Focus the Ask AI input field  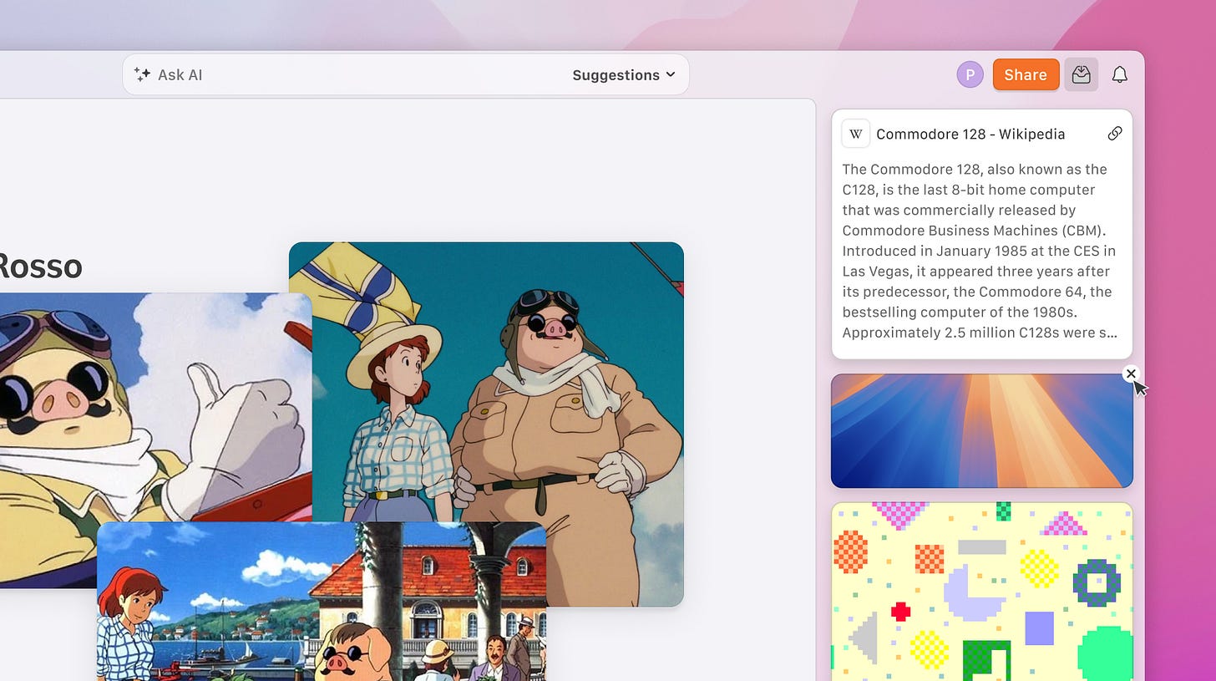point(406,74)
